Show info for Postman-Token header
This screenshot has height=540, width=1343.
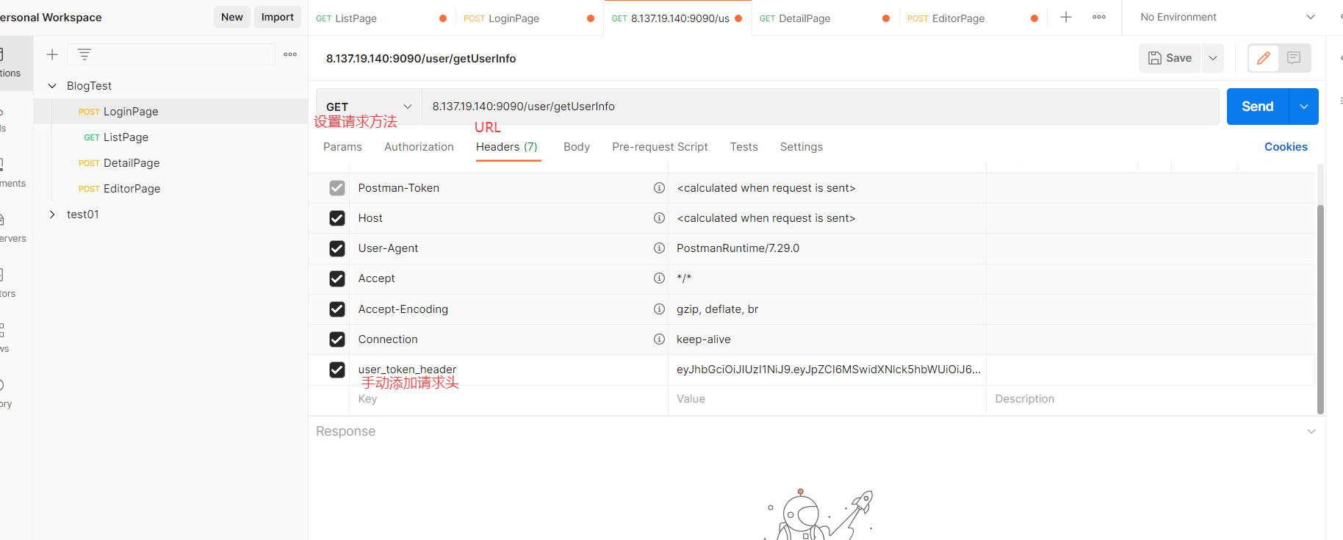pyautogui.click(x=659, y=188)
